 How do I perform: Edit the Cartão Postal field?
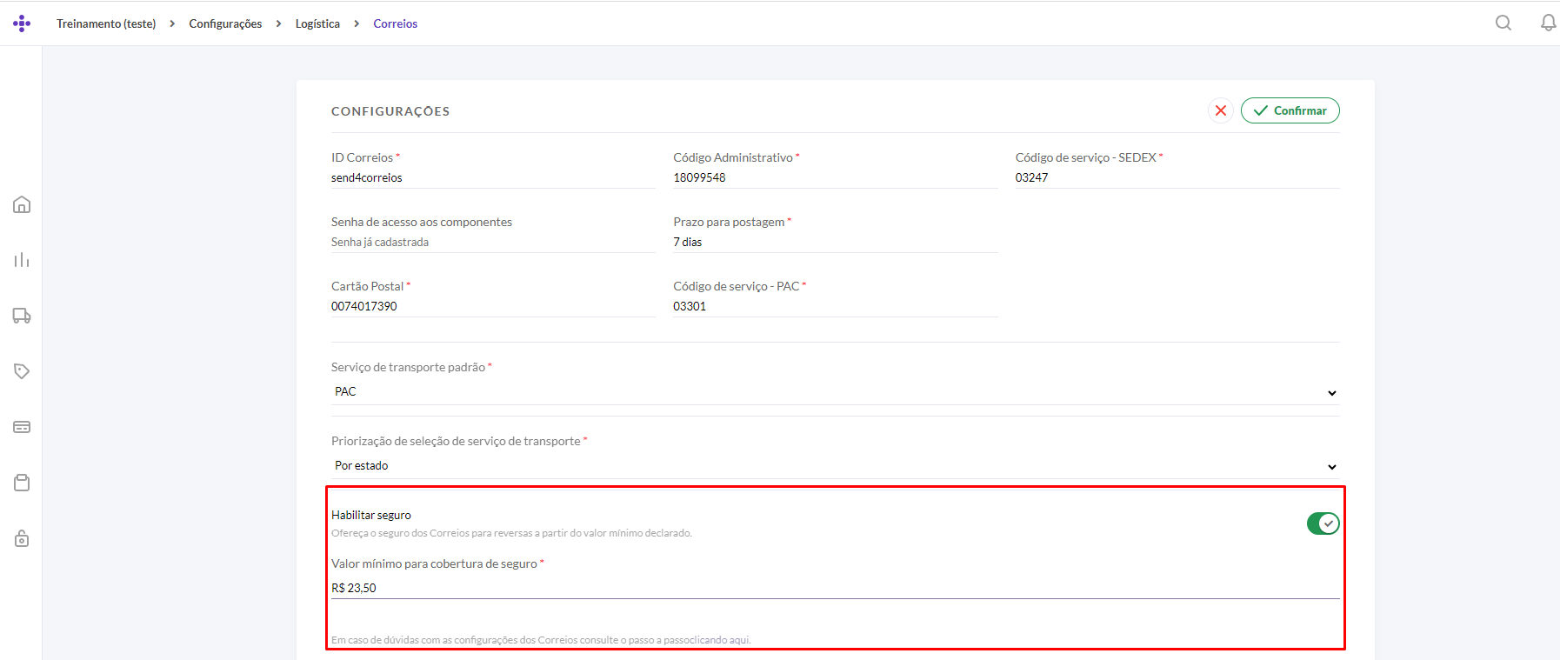click(x=493, y=306)
